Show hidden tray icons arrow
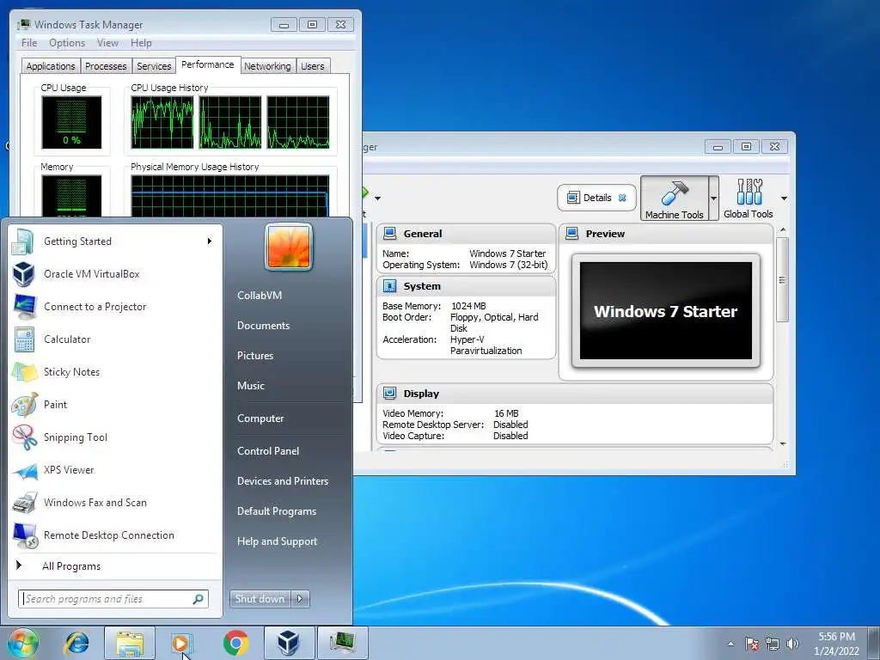The width and height of the screenshot is (880, 660). point(730,644)
